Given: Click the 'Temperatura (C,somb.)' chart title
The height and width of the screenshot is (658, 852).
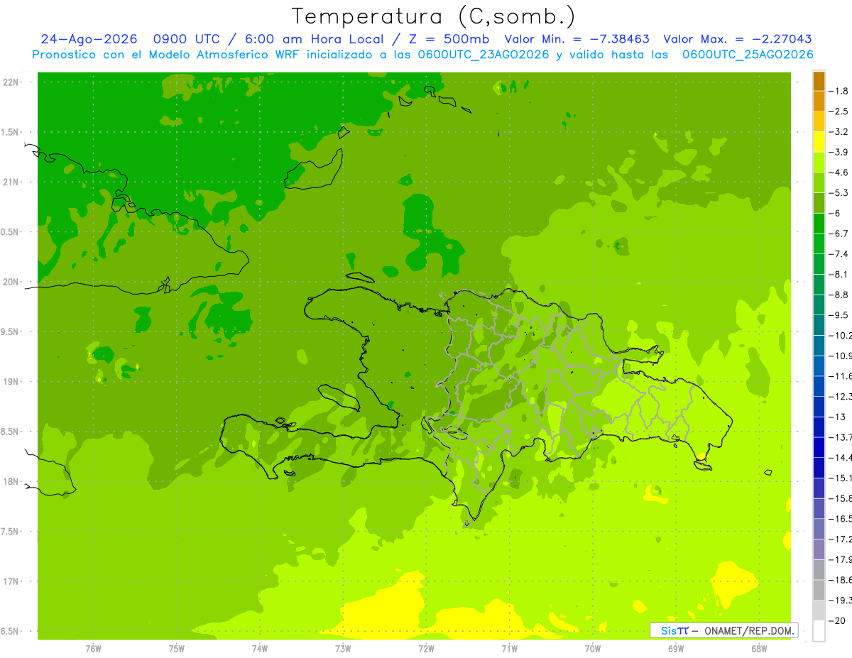Looking at the screenshot, I should (434, 16).
